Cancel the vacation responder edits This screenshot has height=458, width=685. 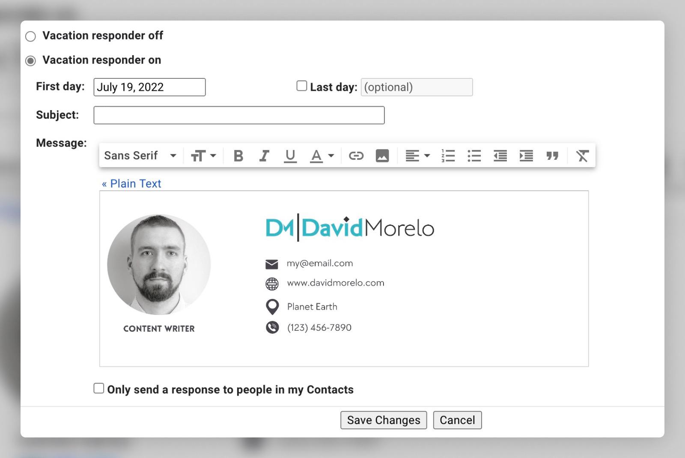[x=457, y=420]
